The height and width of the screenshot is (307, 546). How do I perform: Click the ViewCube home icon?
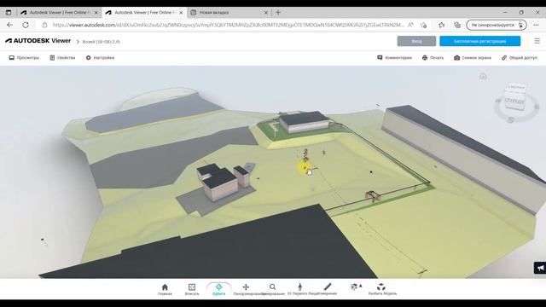[483, 76]
